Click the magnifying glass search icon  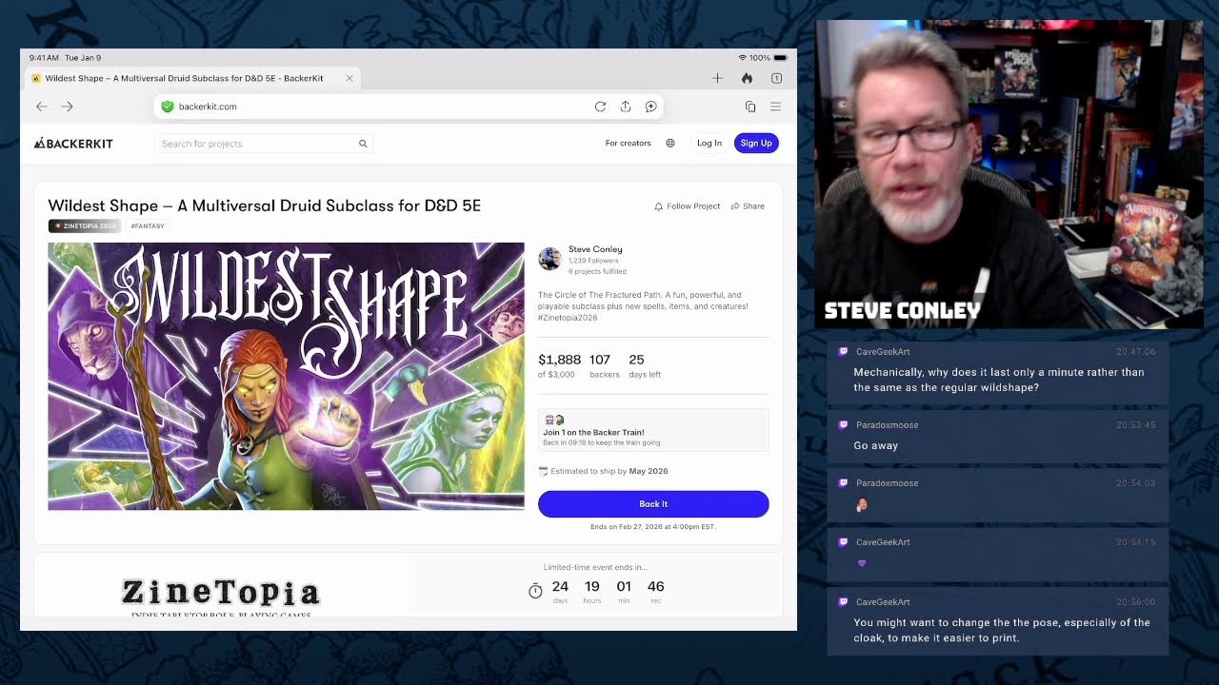363,144
